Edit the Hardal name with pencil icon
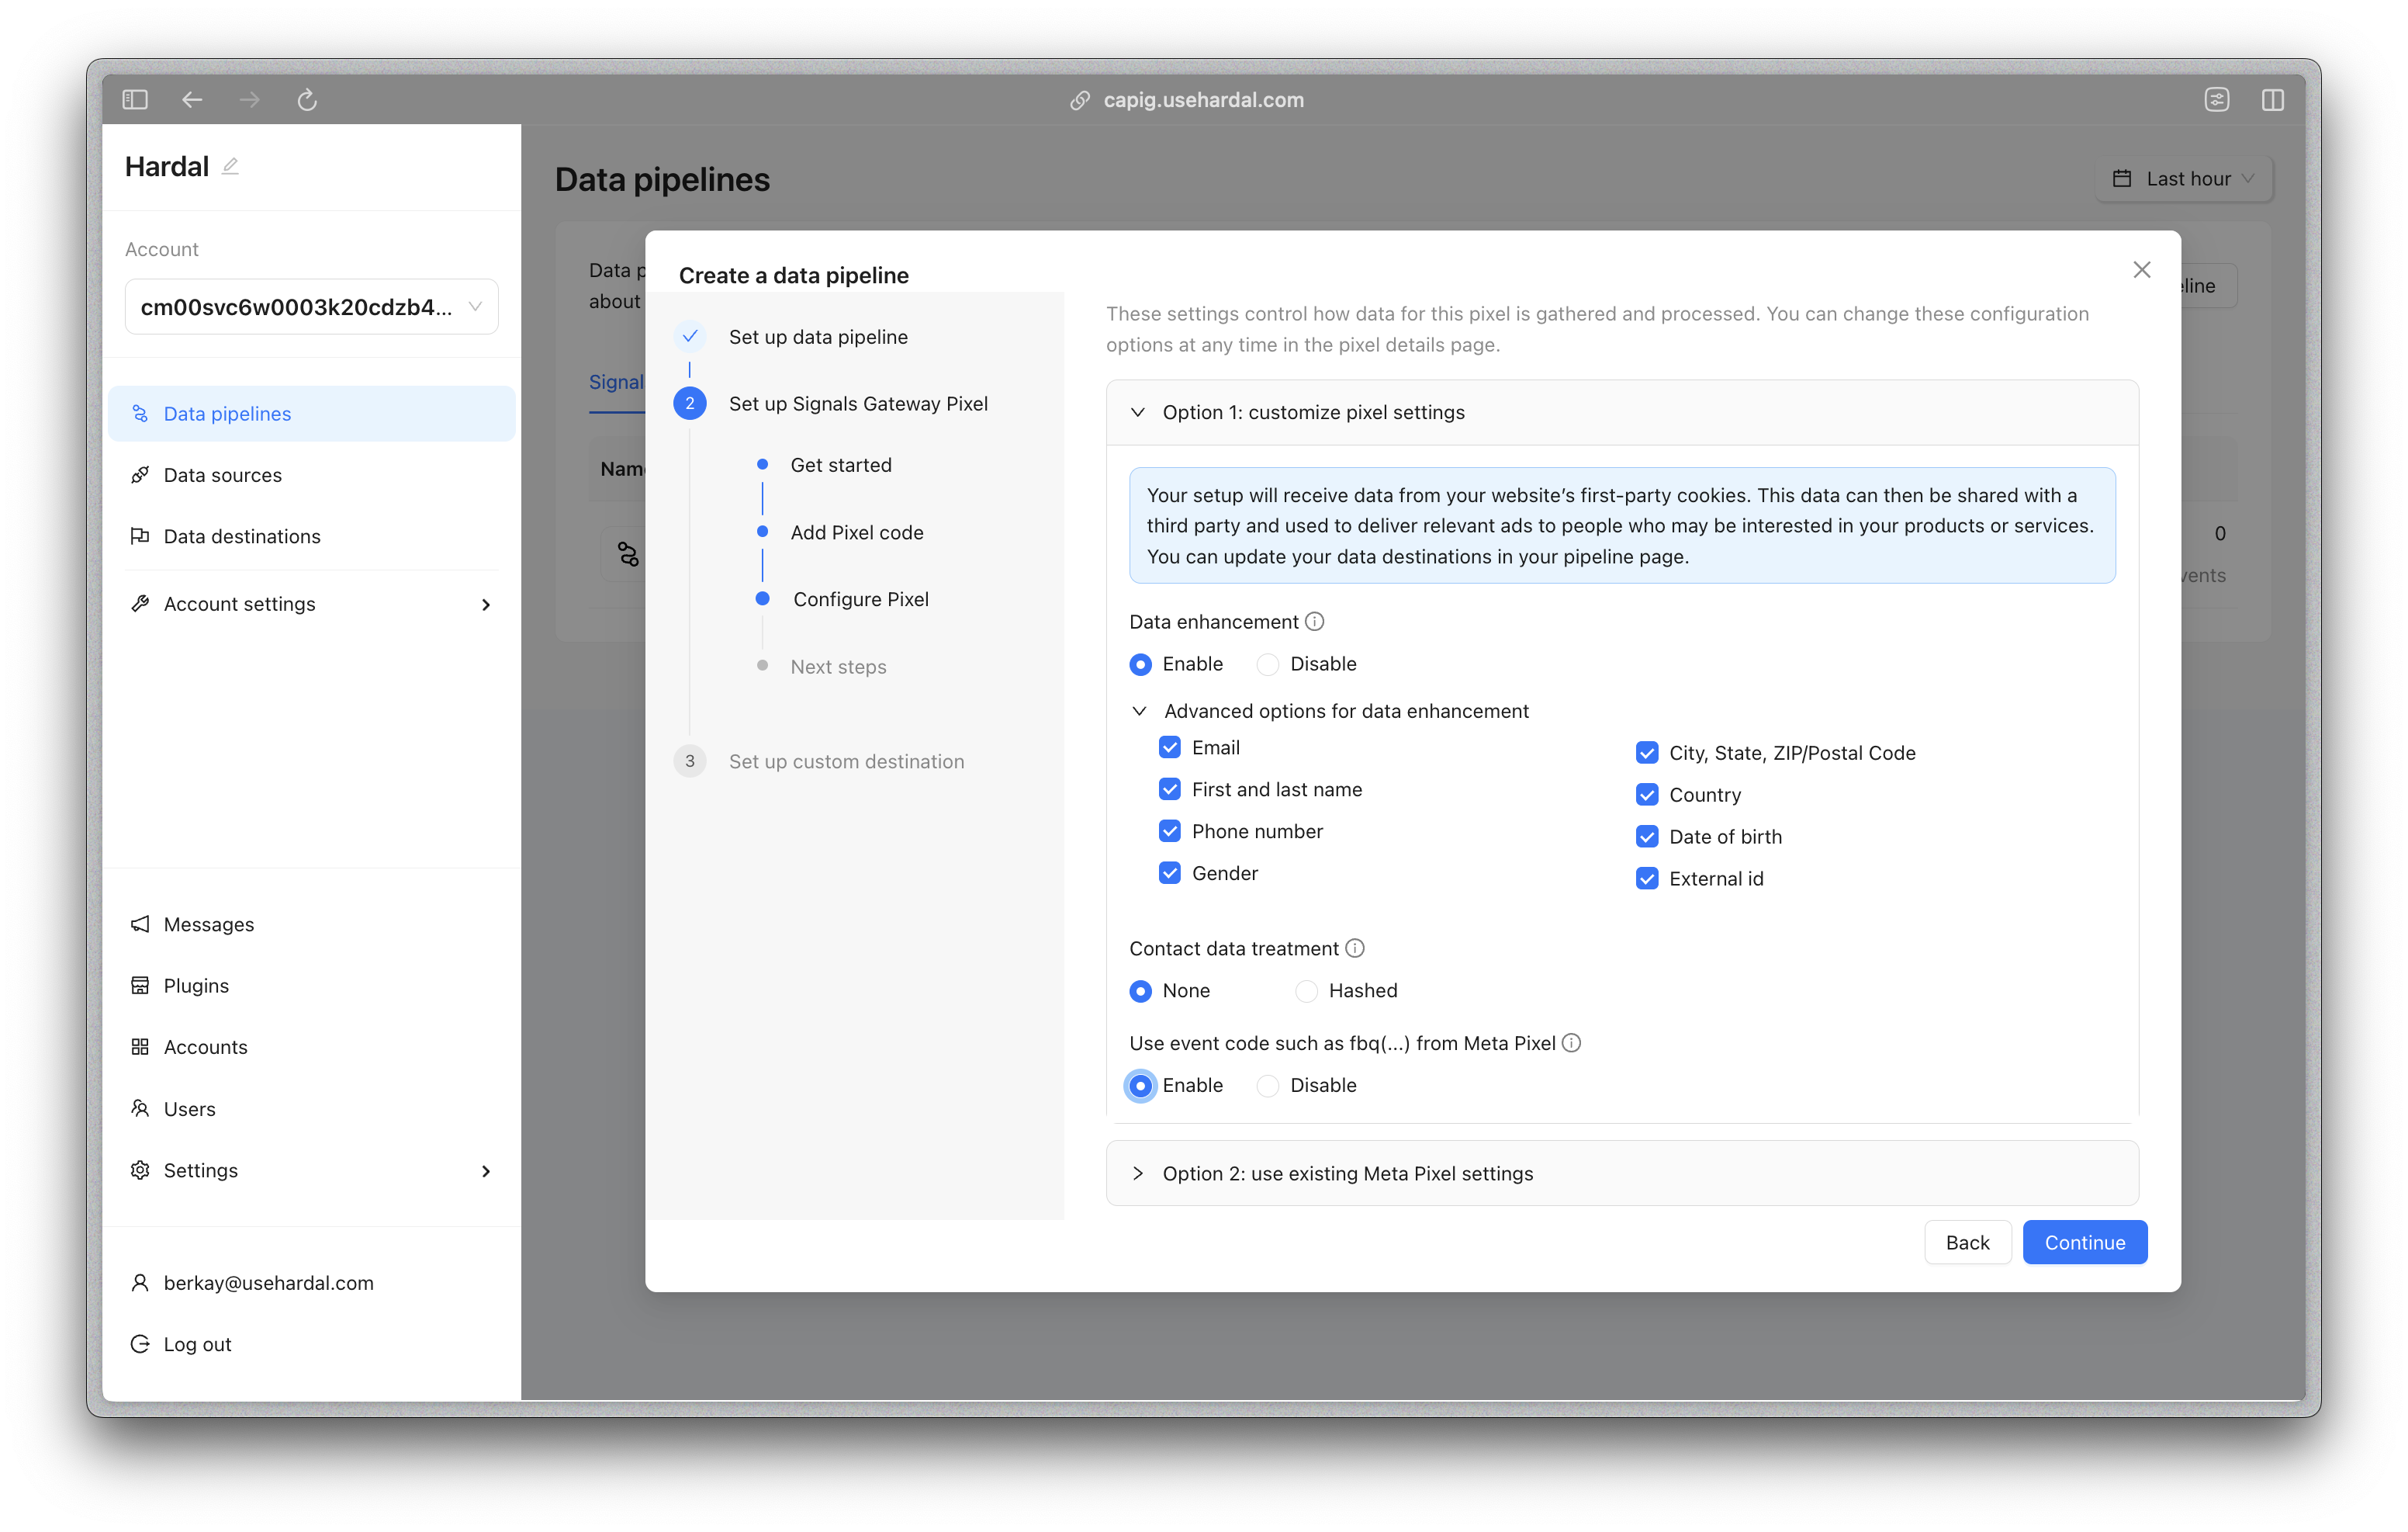 pos(230,166)
